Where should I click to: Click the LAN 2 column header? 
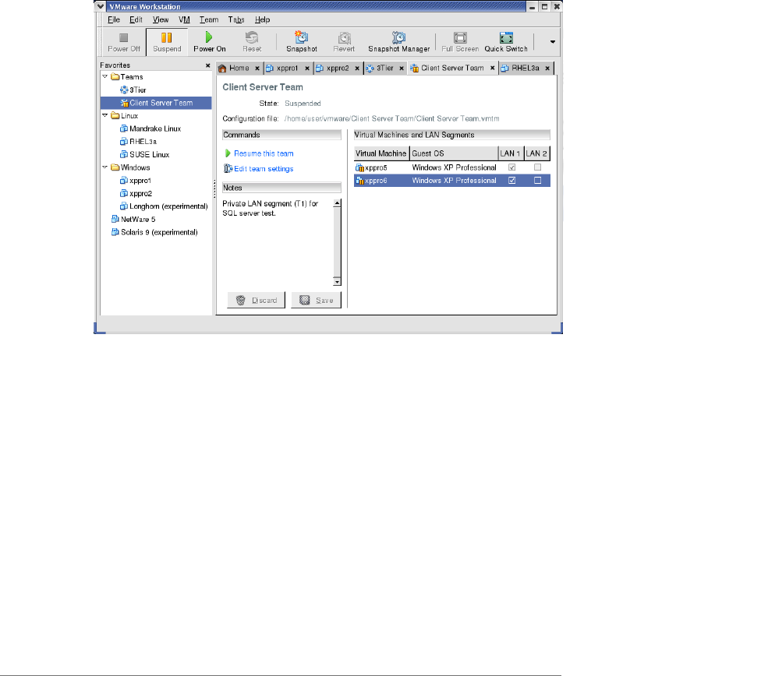tap(537, 153)
